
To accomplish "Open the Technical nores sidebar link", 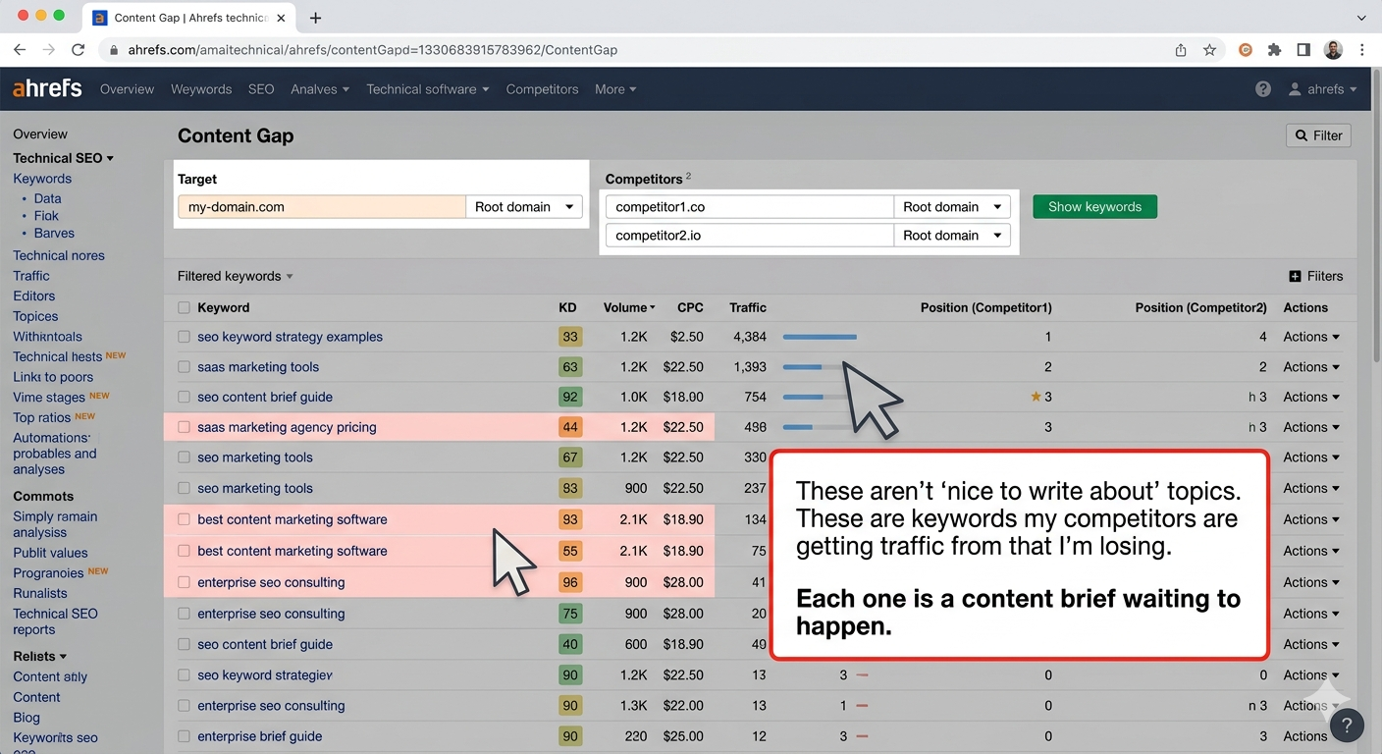I will (59, 255).
